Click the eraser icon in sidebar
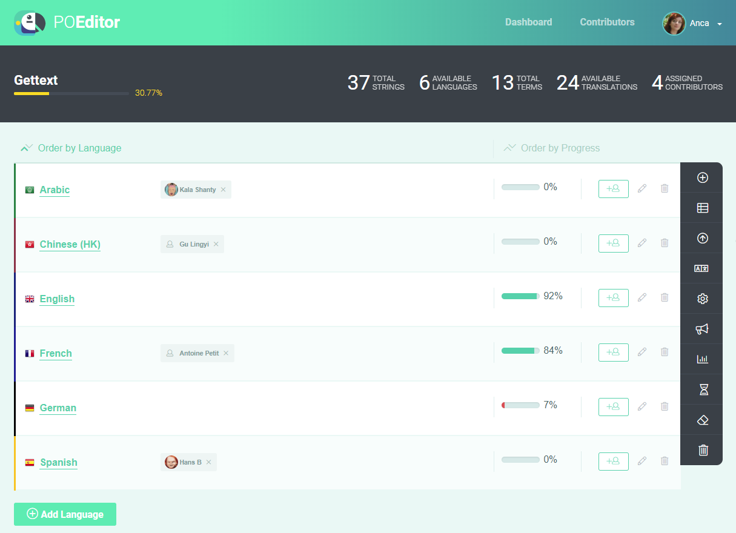The height and width of the screenshot is (533, 736). (x=703, y=420)
